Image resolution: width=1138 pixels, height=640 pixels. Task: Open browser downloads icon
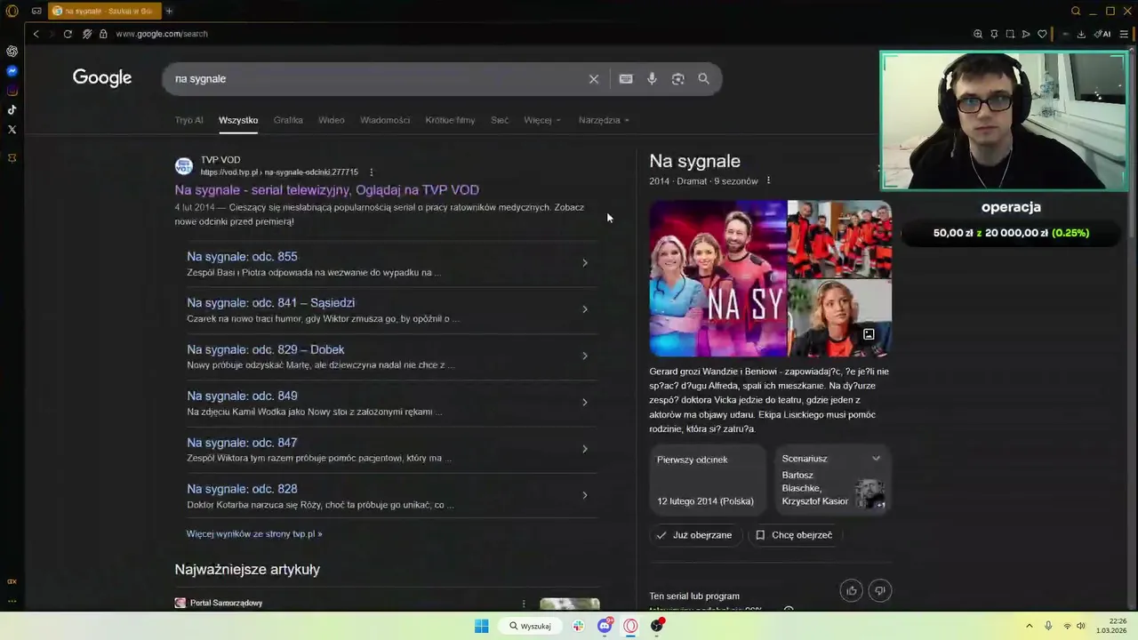(1081, 34)
